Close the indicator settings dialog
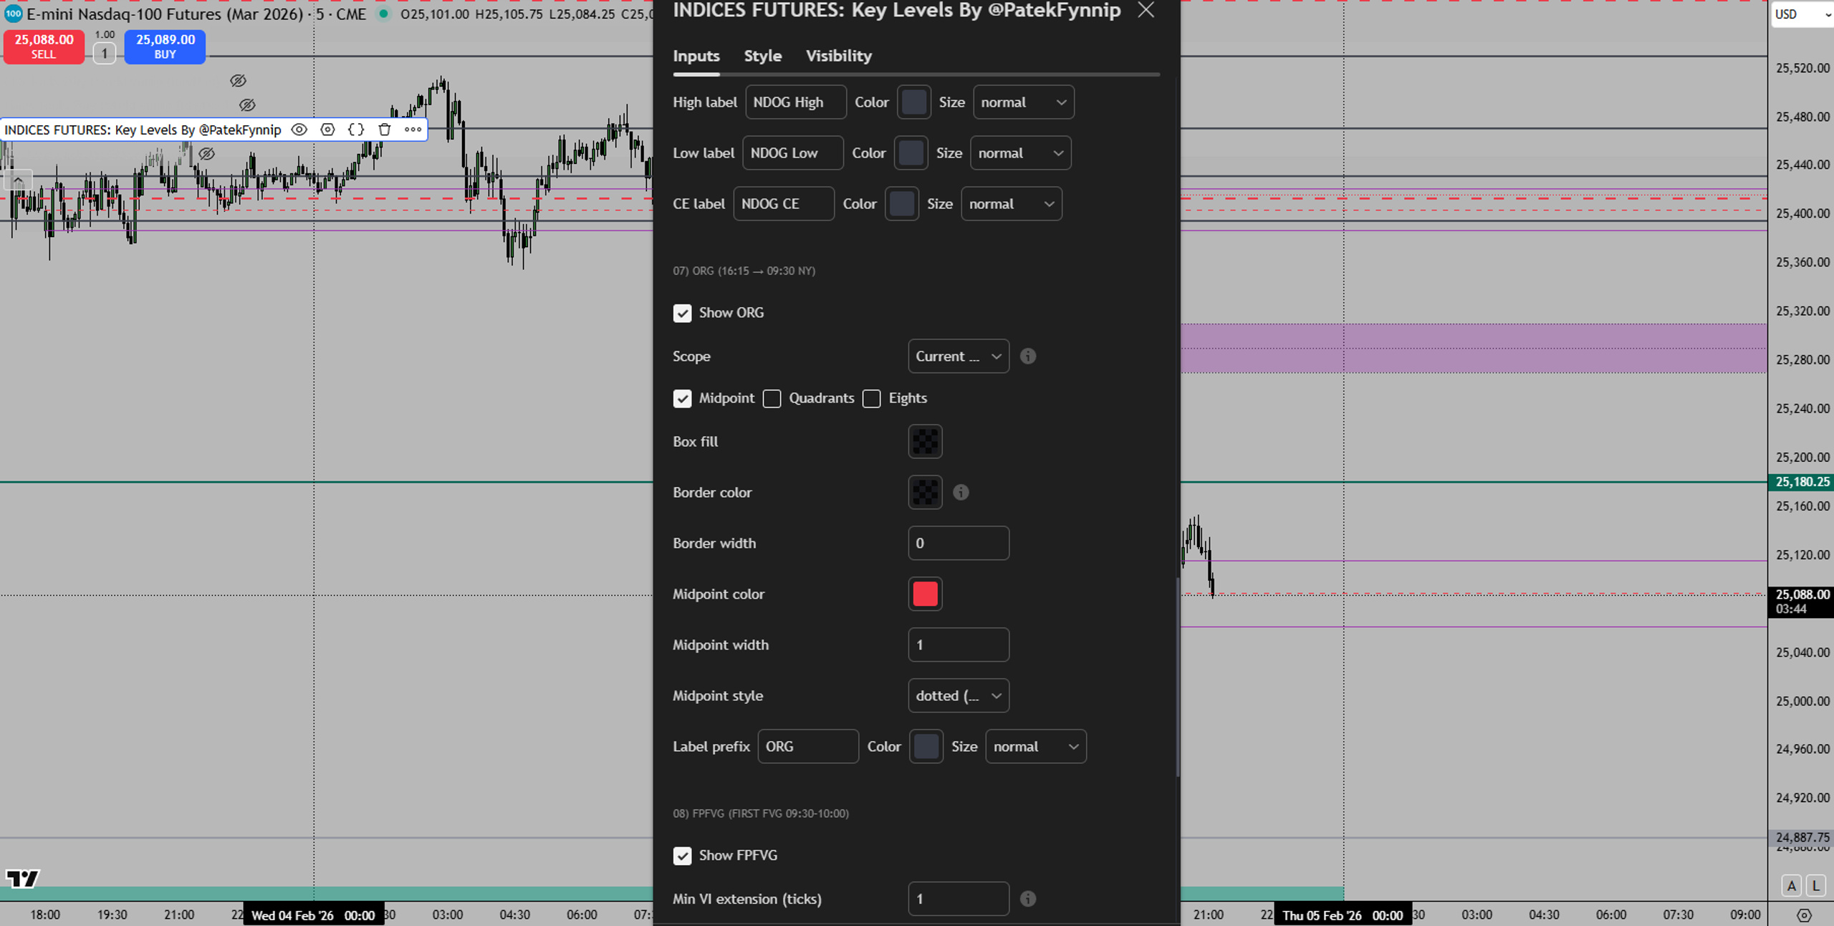1834x926 pixels. click(1146, 10)
